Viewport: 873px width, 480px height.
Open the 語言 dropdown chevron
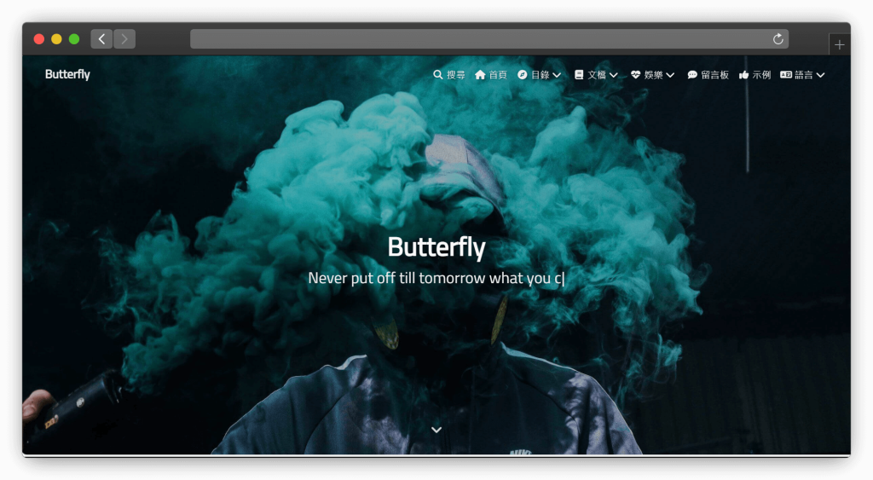(820, 75)
